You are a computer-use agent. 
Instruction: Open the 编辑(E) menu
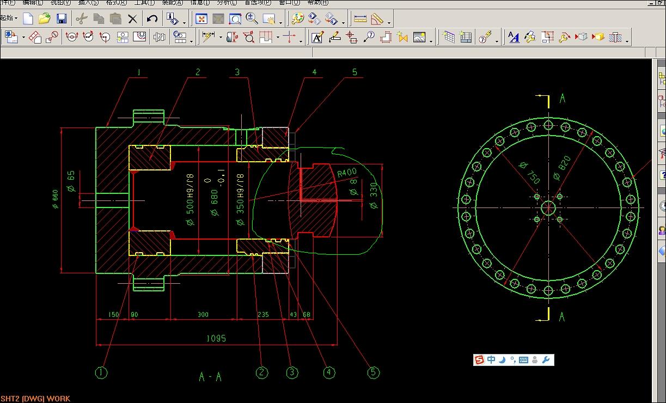(33, 3)
